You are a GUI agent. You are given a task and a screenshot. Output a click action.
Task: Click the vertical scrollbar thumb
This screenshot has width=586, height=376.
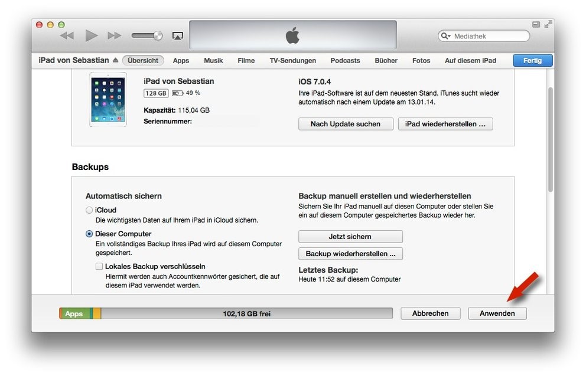[x=550, y=140]
